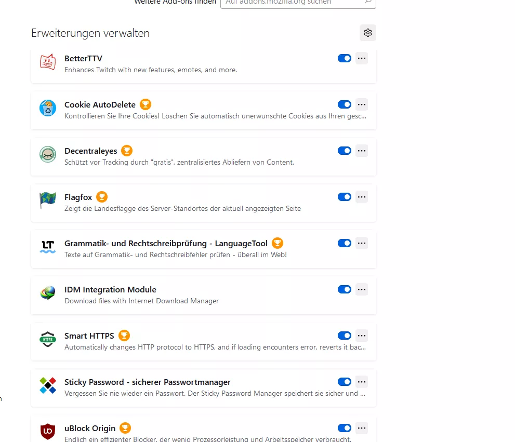Click the recommended badge beside Smart HTTPS
Screen dimensions: 515x442
click(124, 336)
